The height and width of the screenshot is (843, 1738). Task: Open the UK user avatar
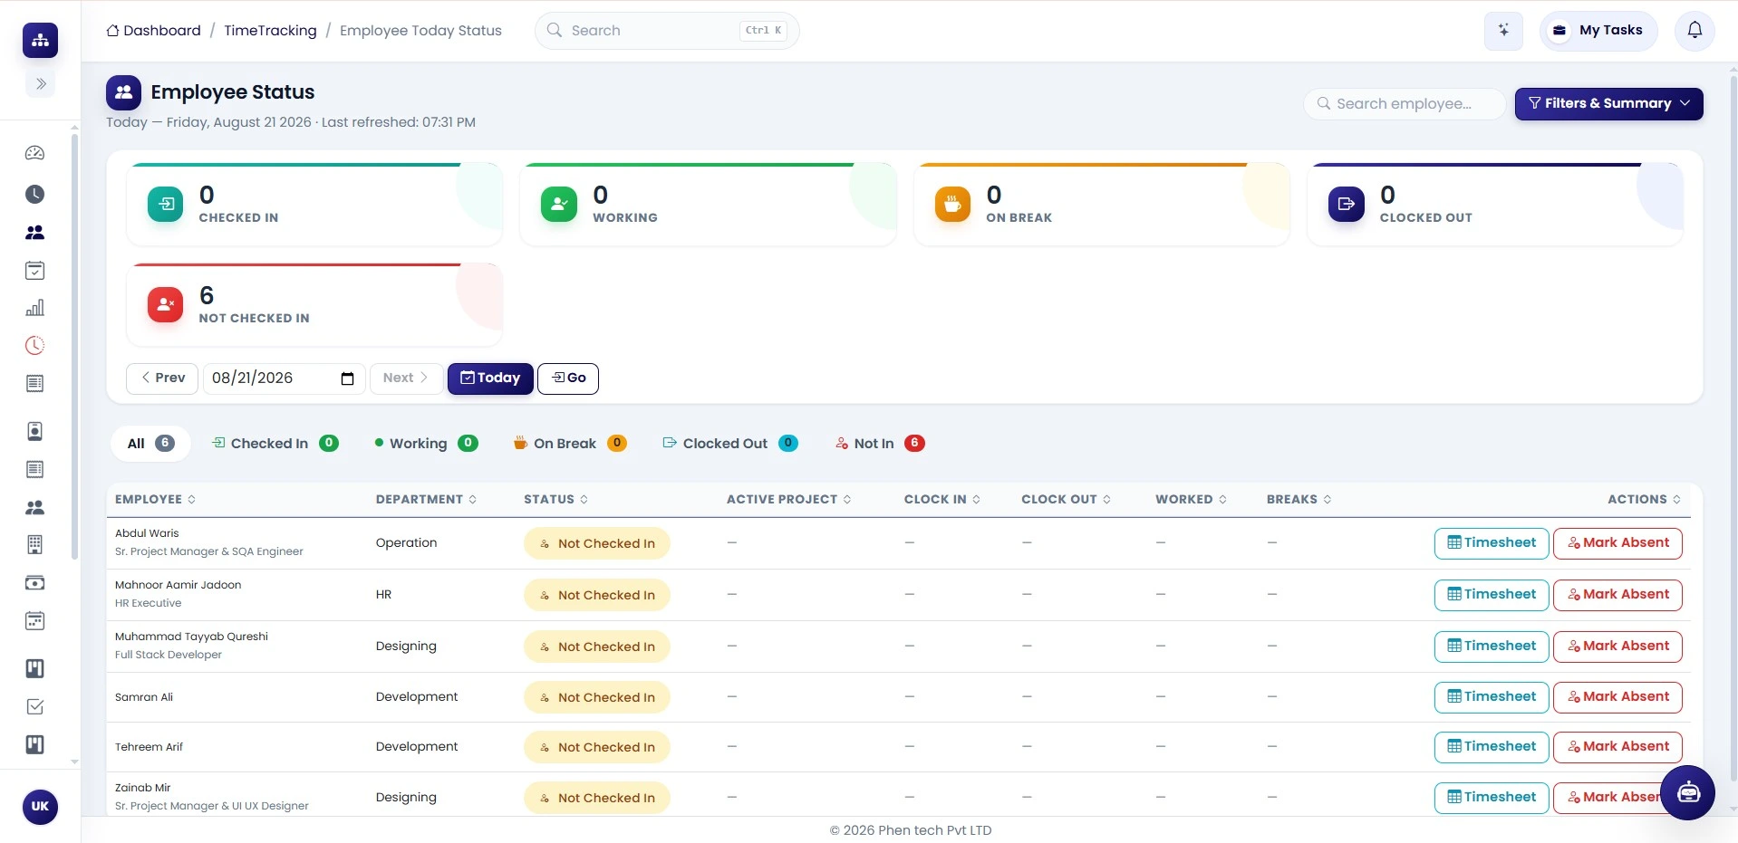click(x=40, y=807)
